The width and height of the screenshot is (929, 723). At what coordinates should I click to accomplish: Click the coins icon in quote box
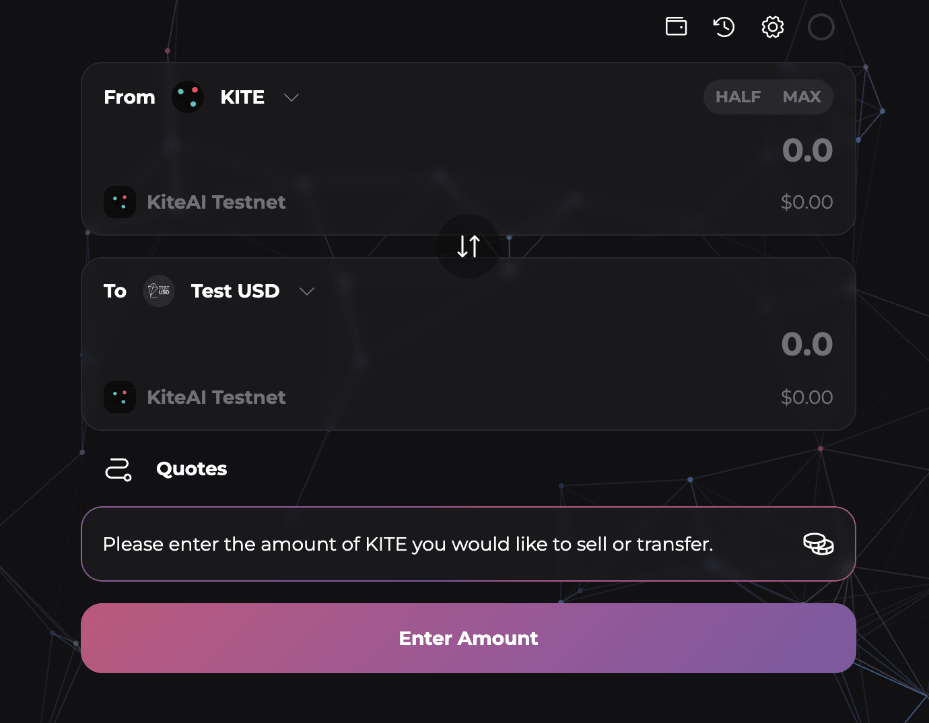click(x=818, y=544)
